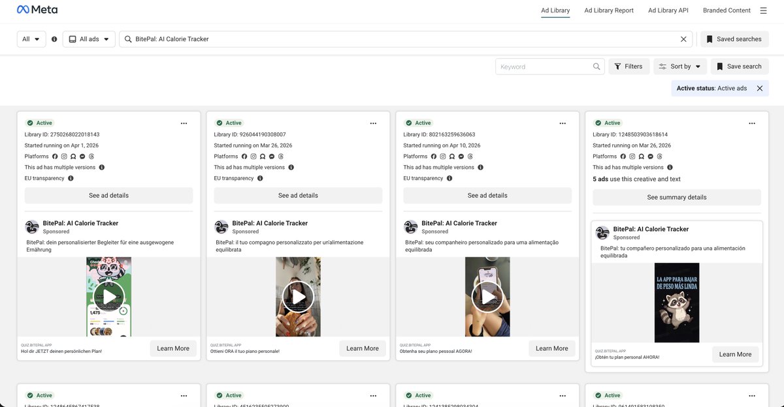
Task: Click info icon beside multiple versions in second ad
Action: pyautogui.click(x=291, y=167)
